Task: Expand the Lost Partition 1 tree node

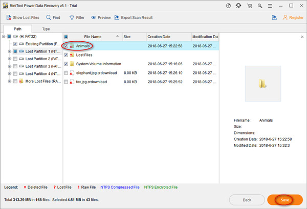Action: pyautogui.click(x=9, y=51)
